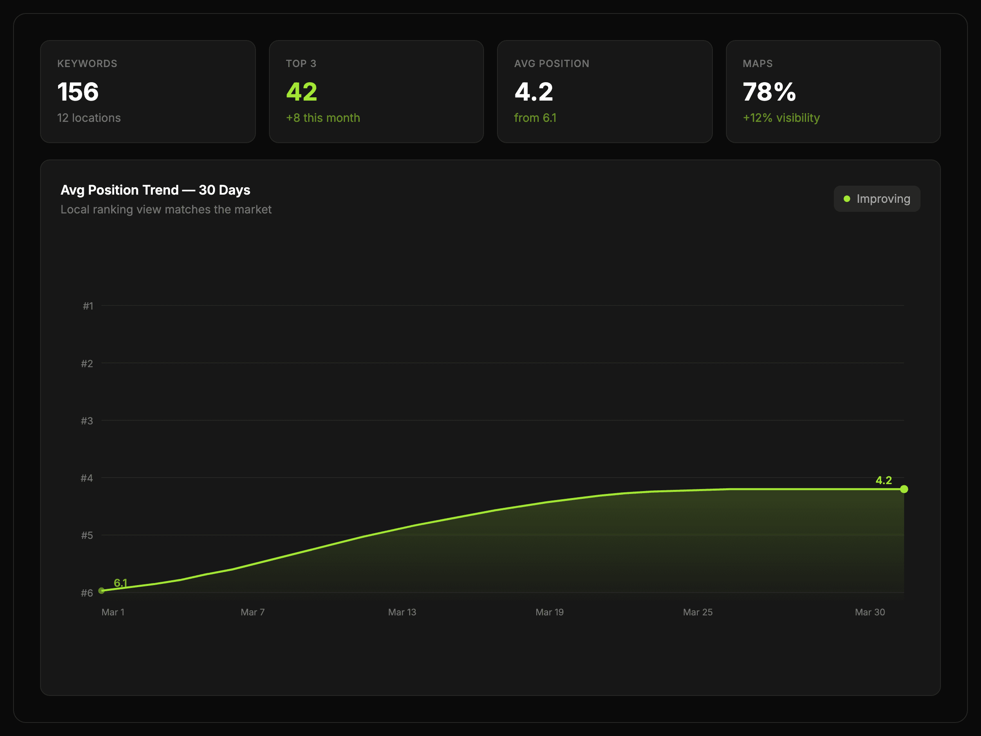Image resolution: width=981 pixels, height=736 pixels.
Task: Open the Top 3 stat card
Action: [376, 92]
